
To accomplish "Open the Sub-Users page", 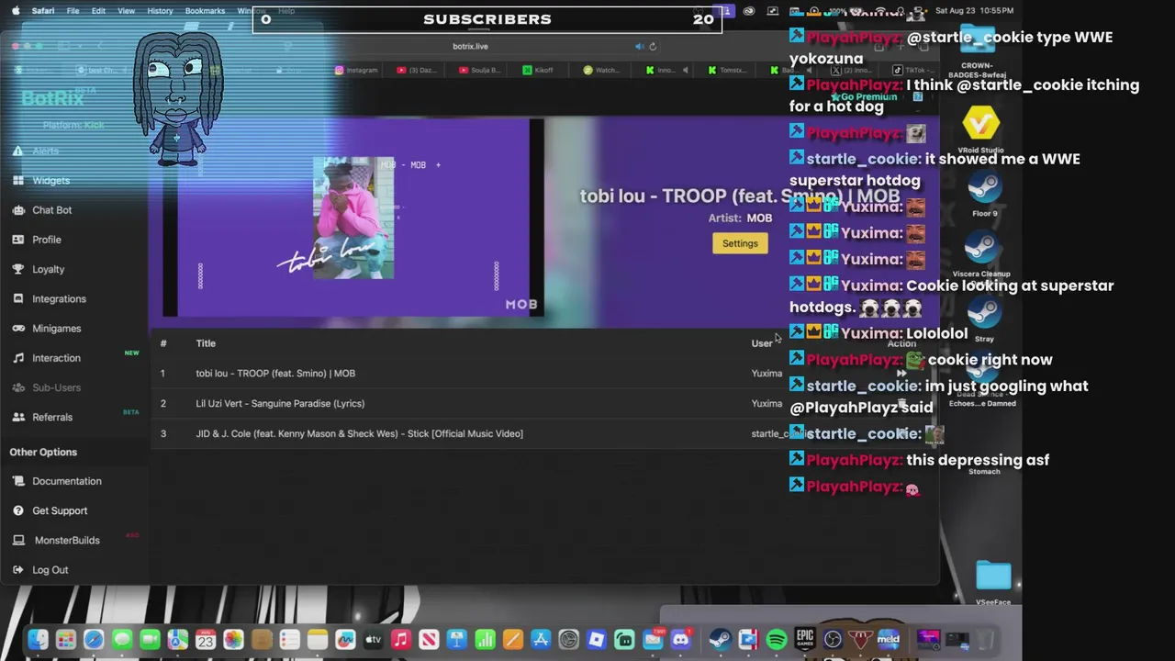I will (57, 387).
